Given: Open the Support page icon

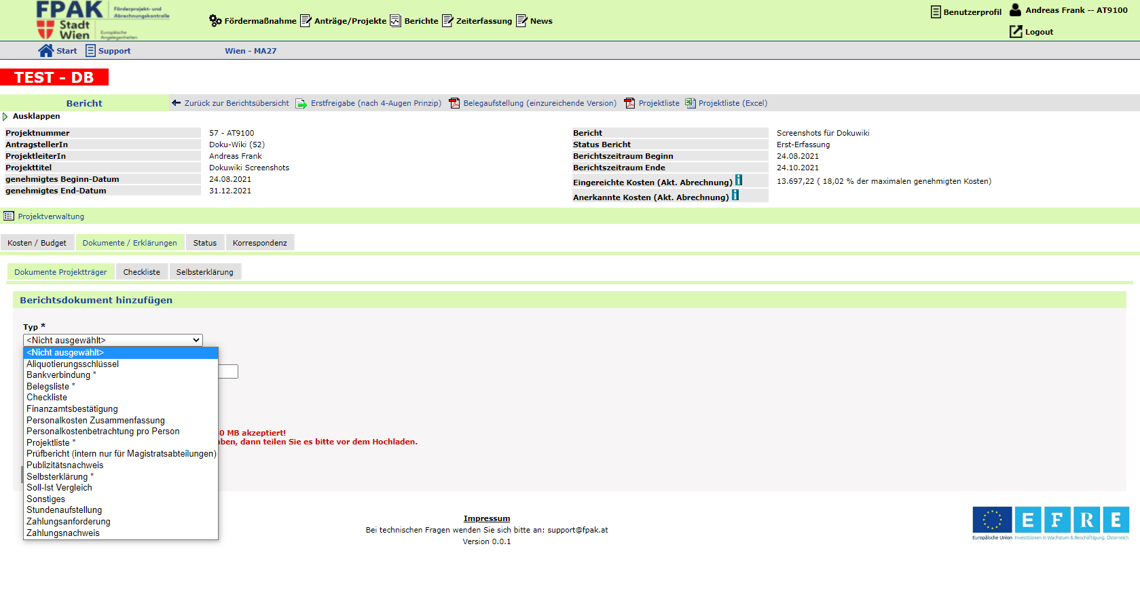Looking at the screenshot, I should coord(90,51).
